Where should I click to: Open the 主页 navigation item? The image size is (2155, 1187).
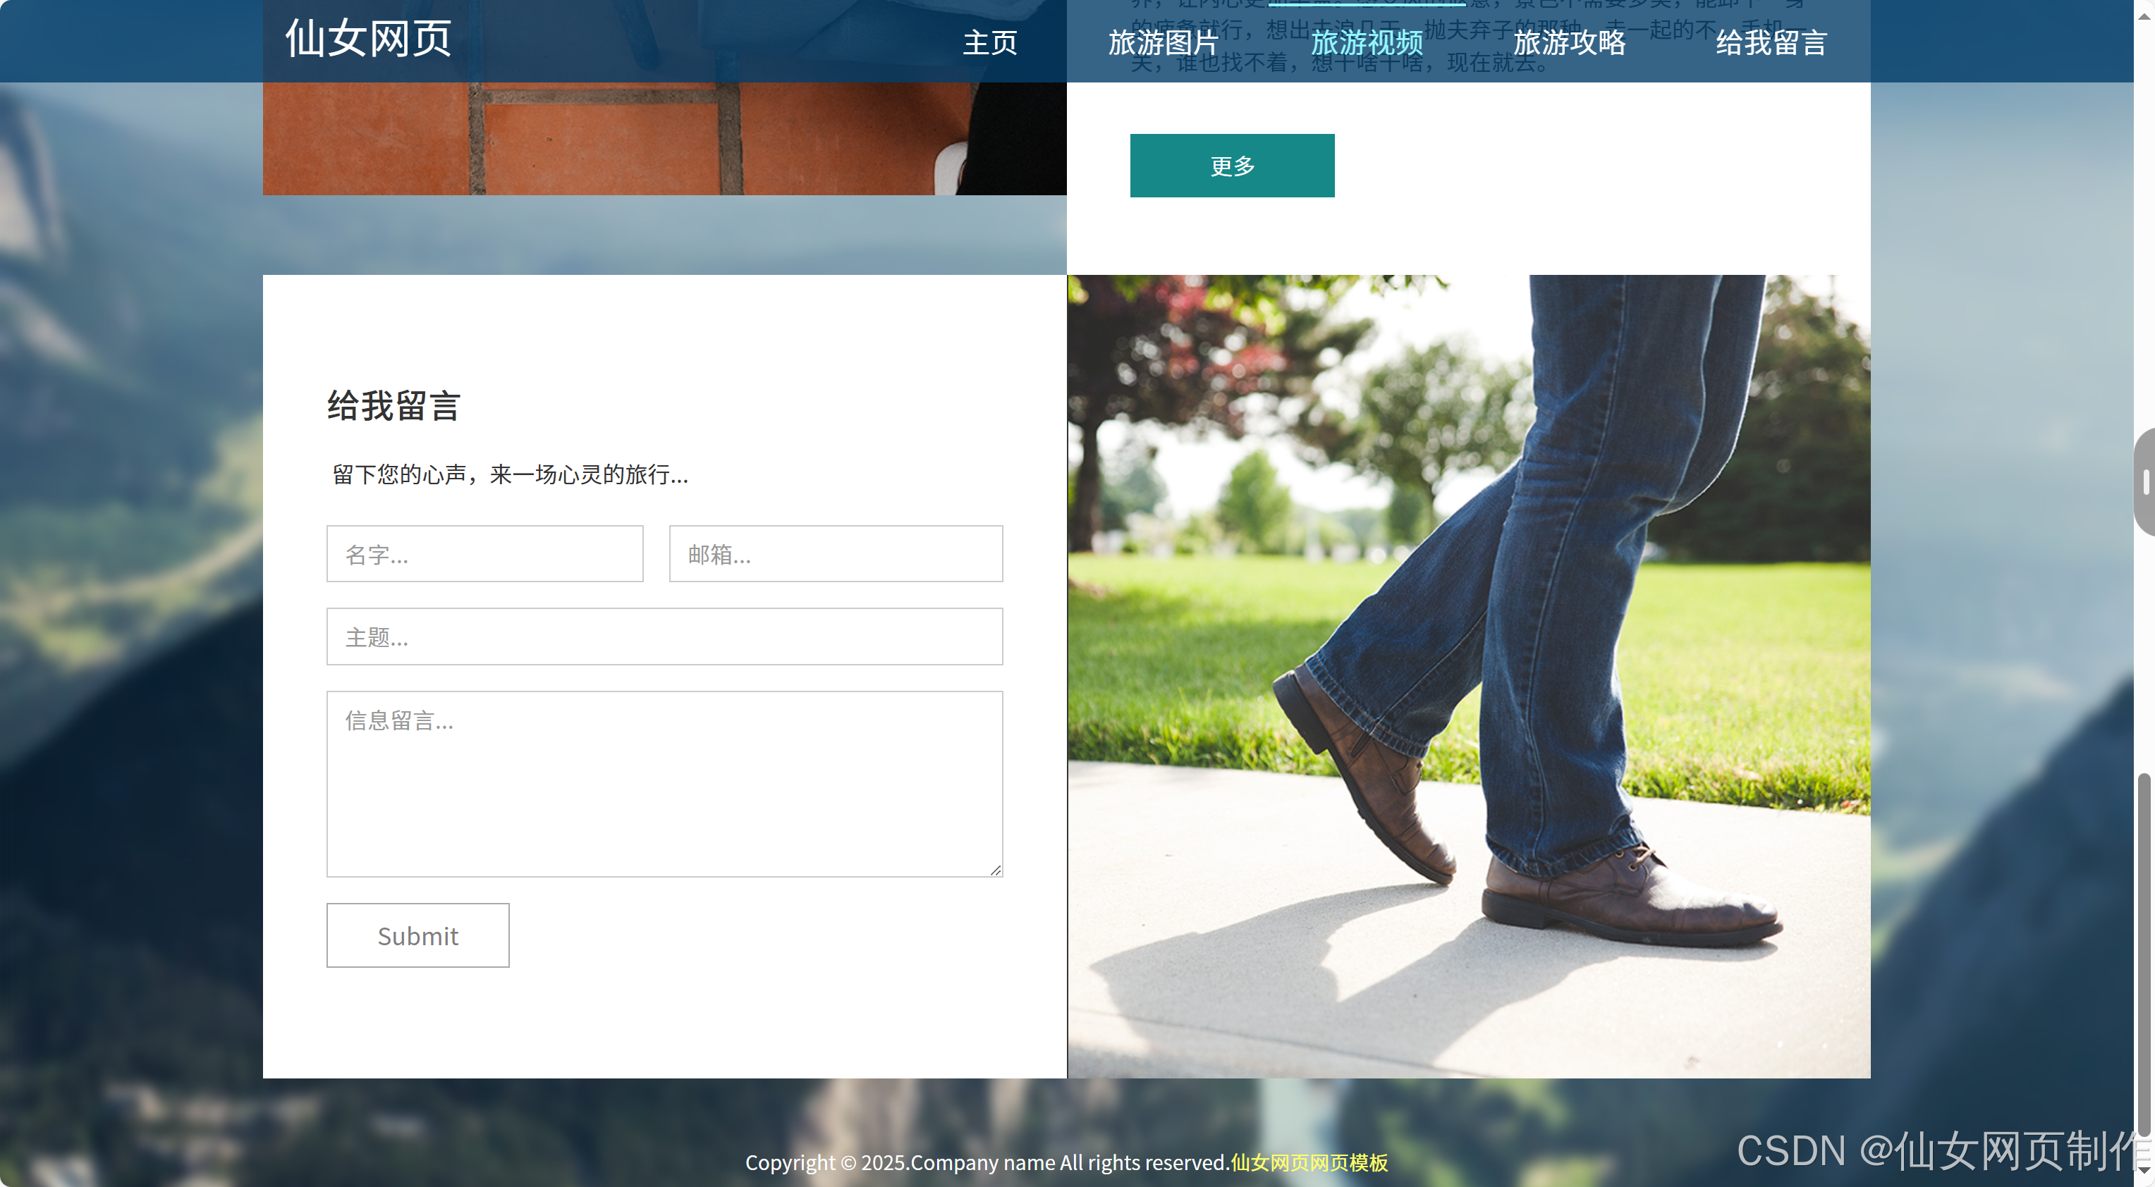coord(989,42)
